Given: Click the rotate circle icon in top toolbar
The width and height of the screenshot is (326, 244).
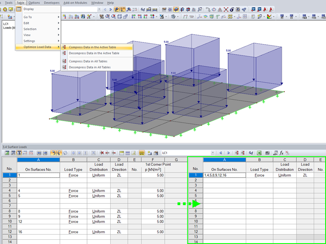Looking at the screenshot, I should point(214,9).
